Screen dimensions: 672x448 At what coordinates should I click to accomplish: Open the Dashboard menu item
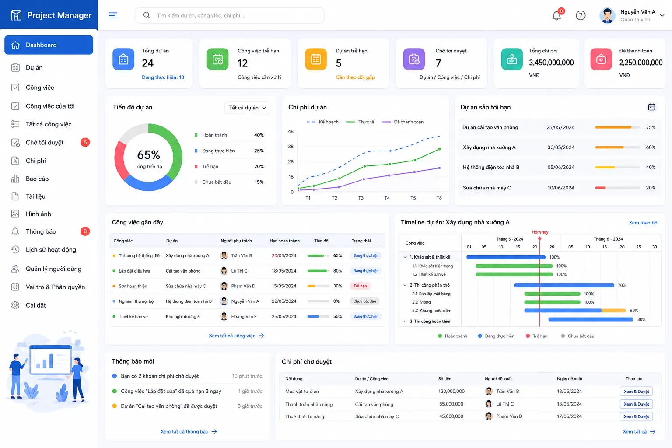(49, 45)
